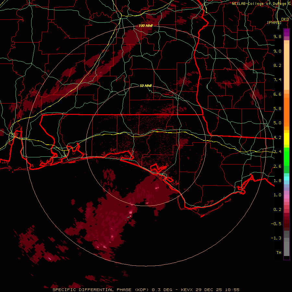Select the 1.8 value on the color scale

(277, 181)
